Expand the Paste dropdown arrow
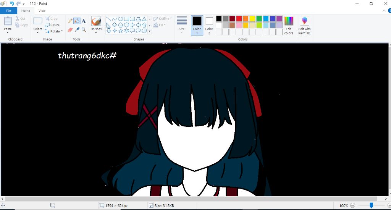 [8, 33]
